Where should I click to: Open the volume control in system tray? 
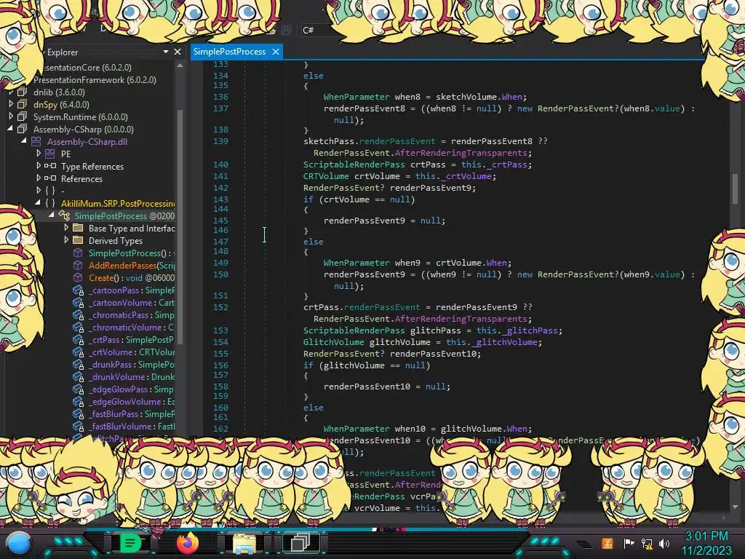coord(664,543)
